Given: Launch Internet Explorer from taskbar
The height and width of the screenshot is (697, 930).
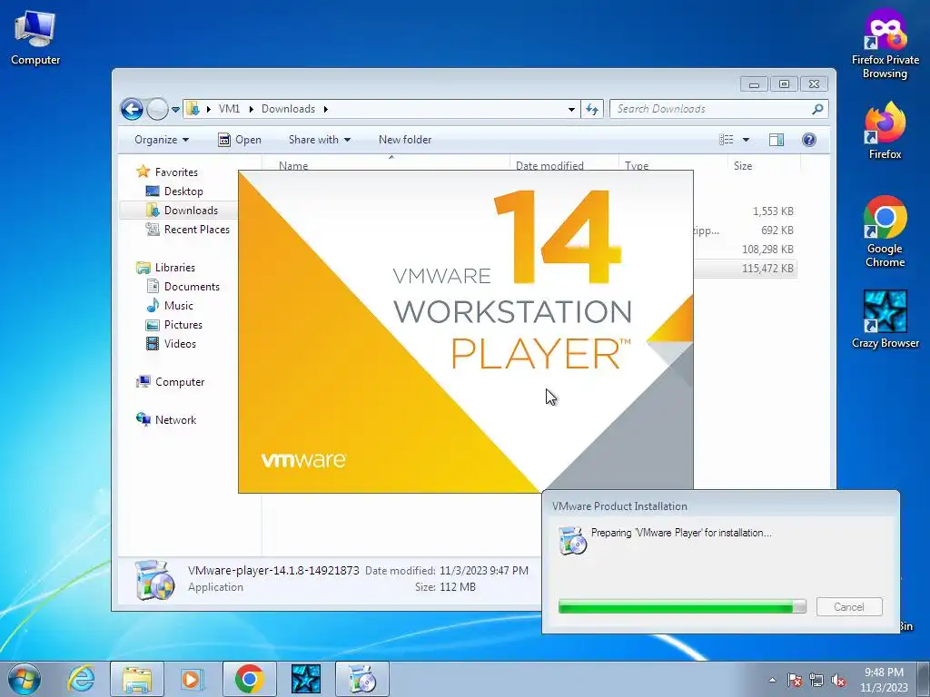Looking at the screenshot, I should click(81, 679).
